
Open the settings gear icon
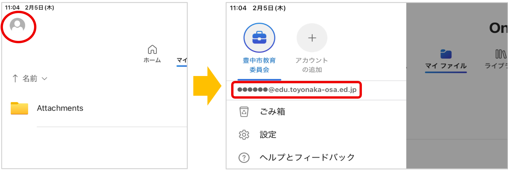(244, 135)
